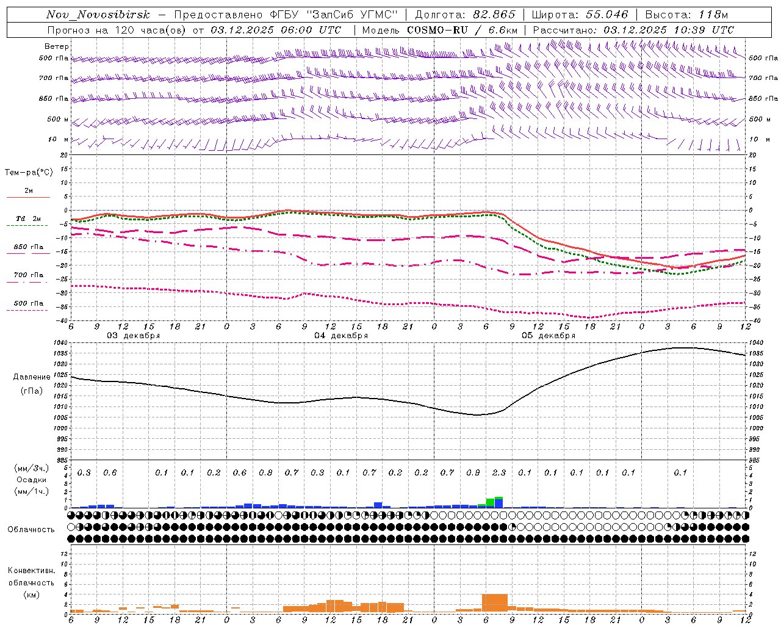This screenshot has width=781, height=625.
Task: Select the Высота: 118м elevation text
Action: pos(686,15)
